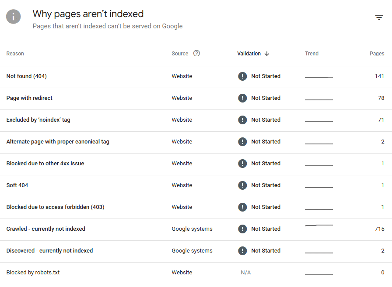Open the Not found (404) row
The width and height of the screenshot is (392, 287).
tap(196, 77)
